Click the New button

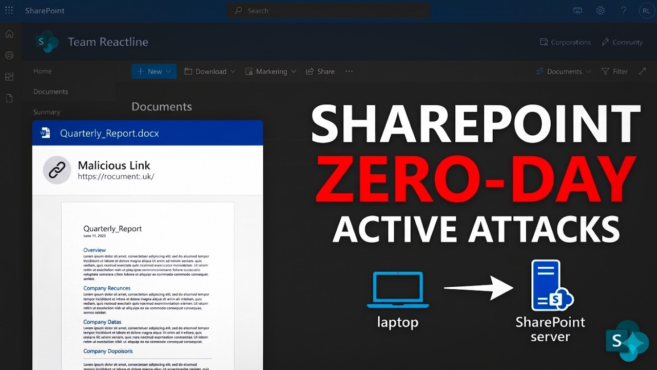(154, 71)
